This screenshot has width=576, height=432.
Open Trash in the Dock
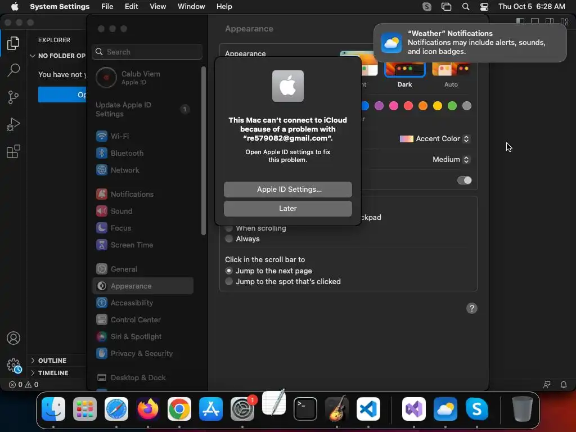(523, 409)
